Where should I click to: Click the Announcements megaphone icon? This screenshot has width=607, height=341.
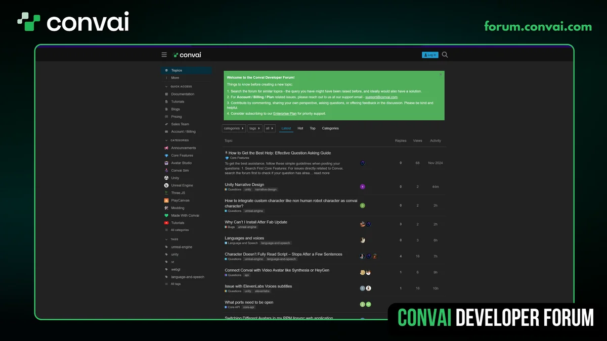(x=166, y=148)
